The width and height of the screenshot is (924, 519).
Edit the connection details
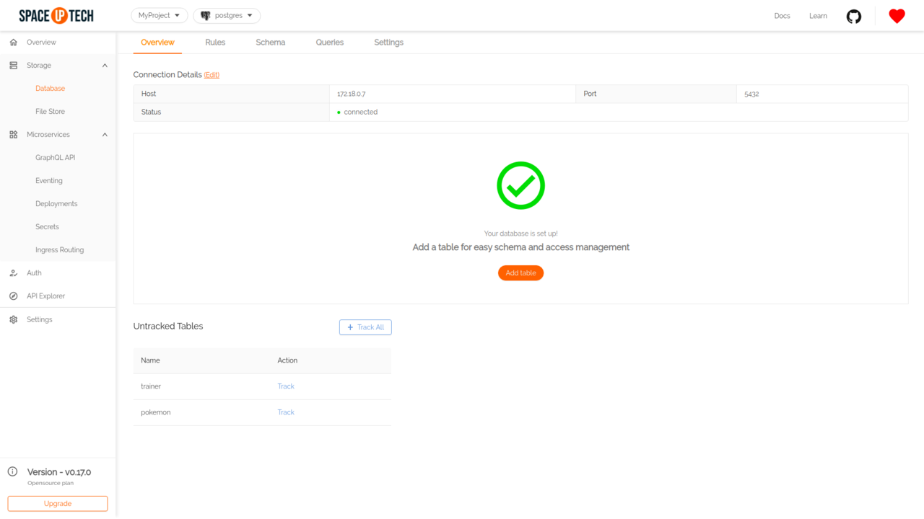[x=212, y=75]
